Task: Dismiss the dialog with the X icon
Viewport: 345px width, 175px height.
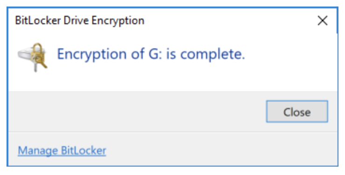Action: 323,20
